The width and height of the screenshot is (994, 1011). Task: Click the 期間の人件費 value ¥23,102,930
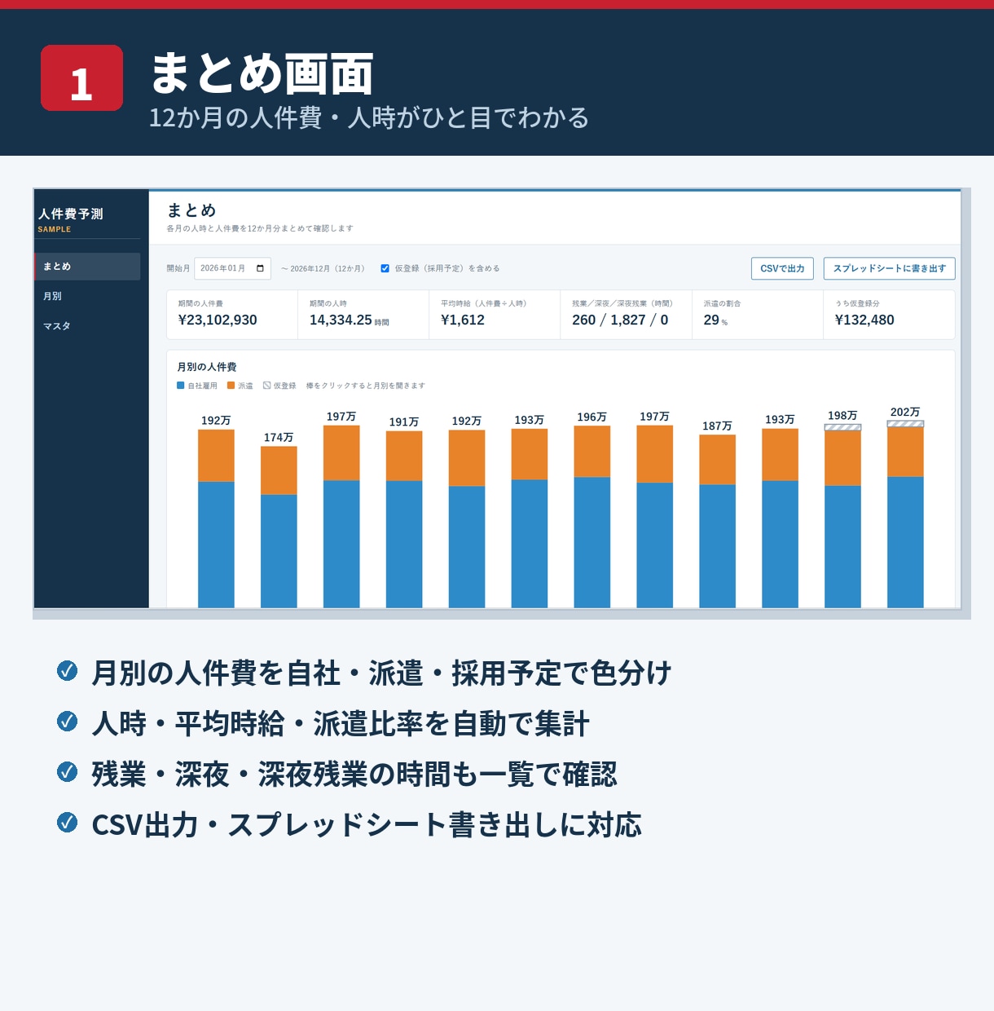218,320
